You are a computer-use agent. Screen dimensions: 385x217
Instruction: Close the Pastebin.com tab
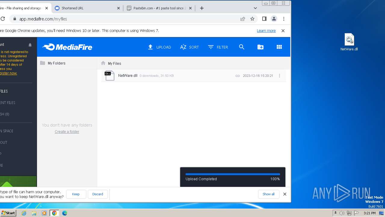pos(190,8)
